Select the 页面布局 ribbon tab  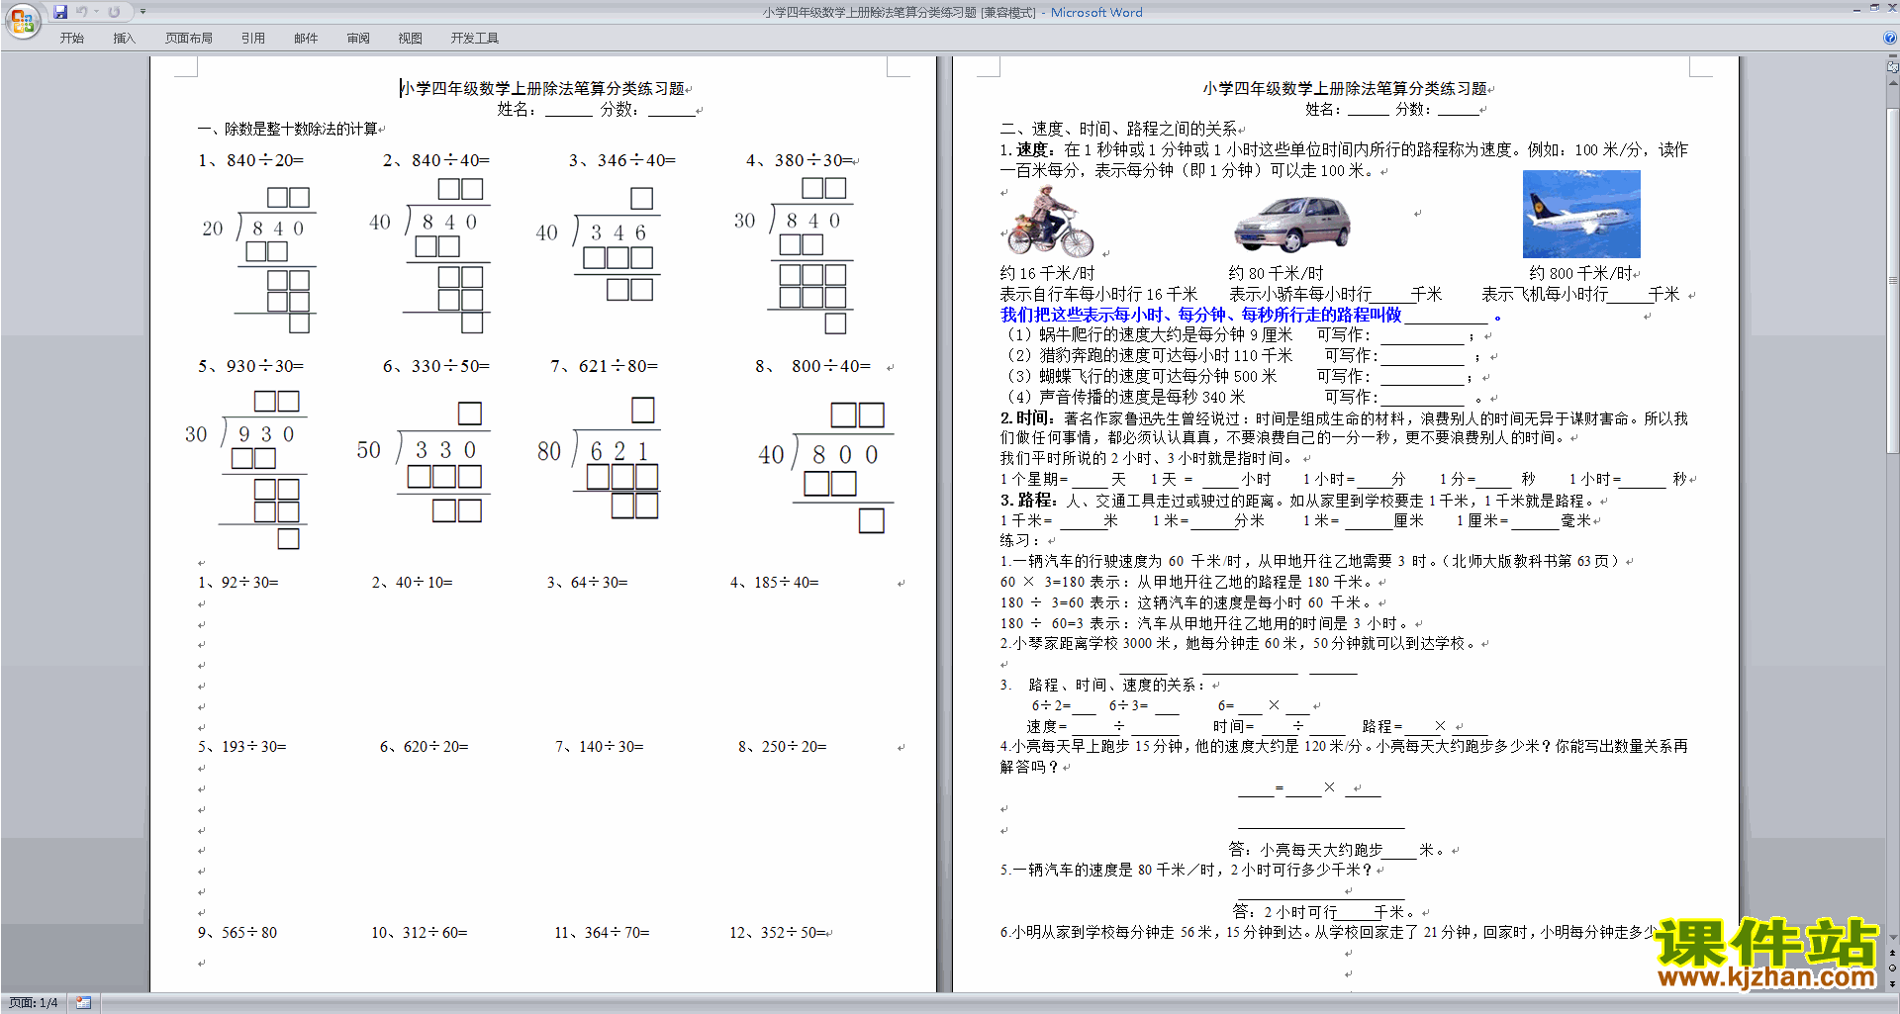click(189, 38)
